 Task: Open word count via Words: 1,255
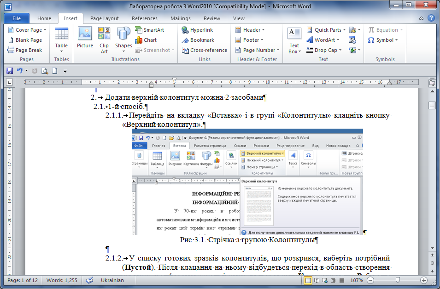point(62,280)
